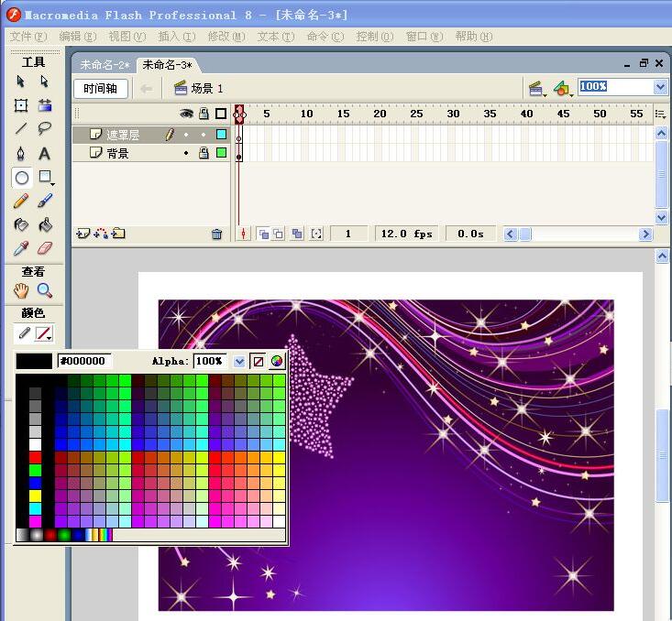Select the Zoom magnifier tool

(x=45, y=290)
